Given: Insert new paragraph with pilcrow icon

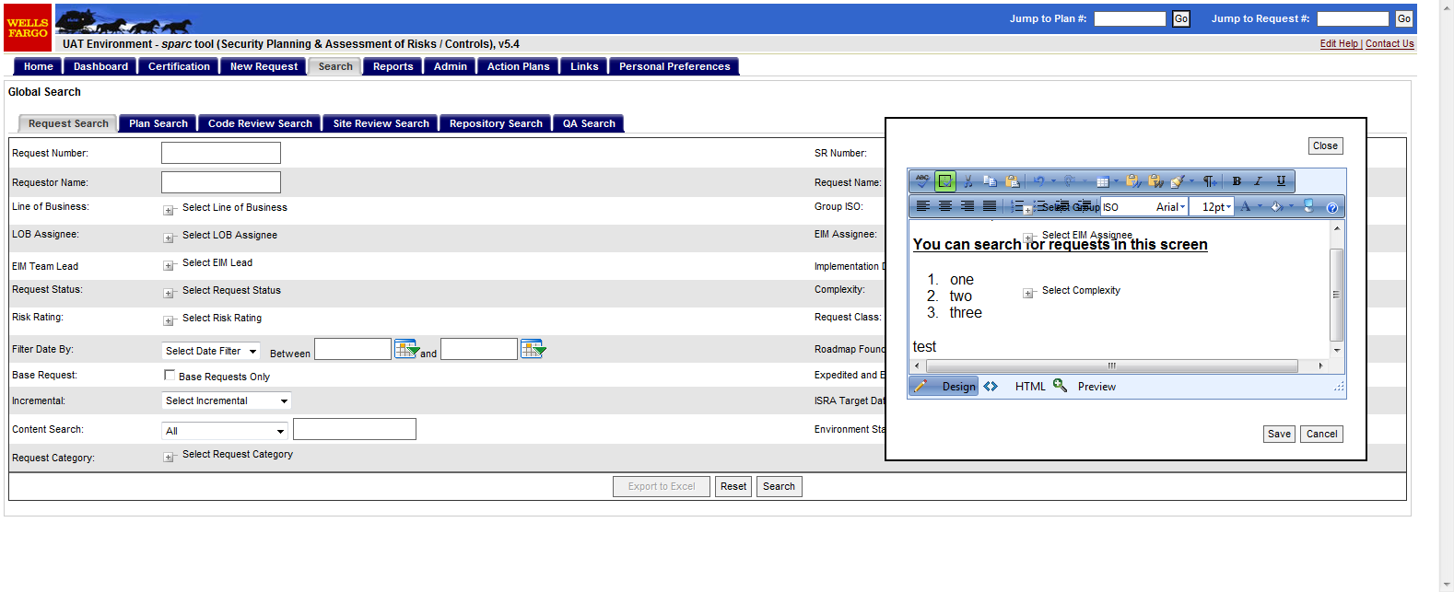Looking at the screenshot, I should pyautogui.click(x=1210, y=181).
